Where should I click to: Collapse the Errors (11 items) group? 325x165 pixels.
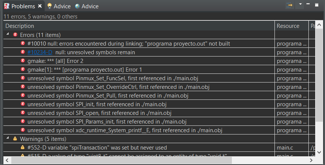[8, 34]
